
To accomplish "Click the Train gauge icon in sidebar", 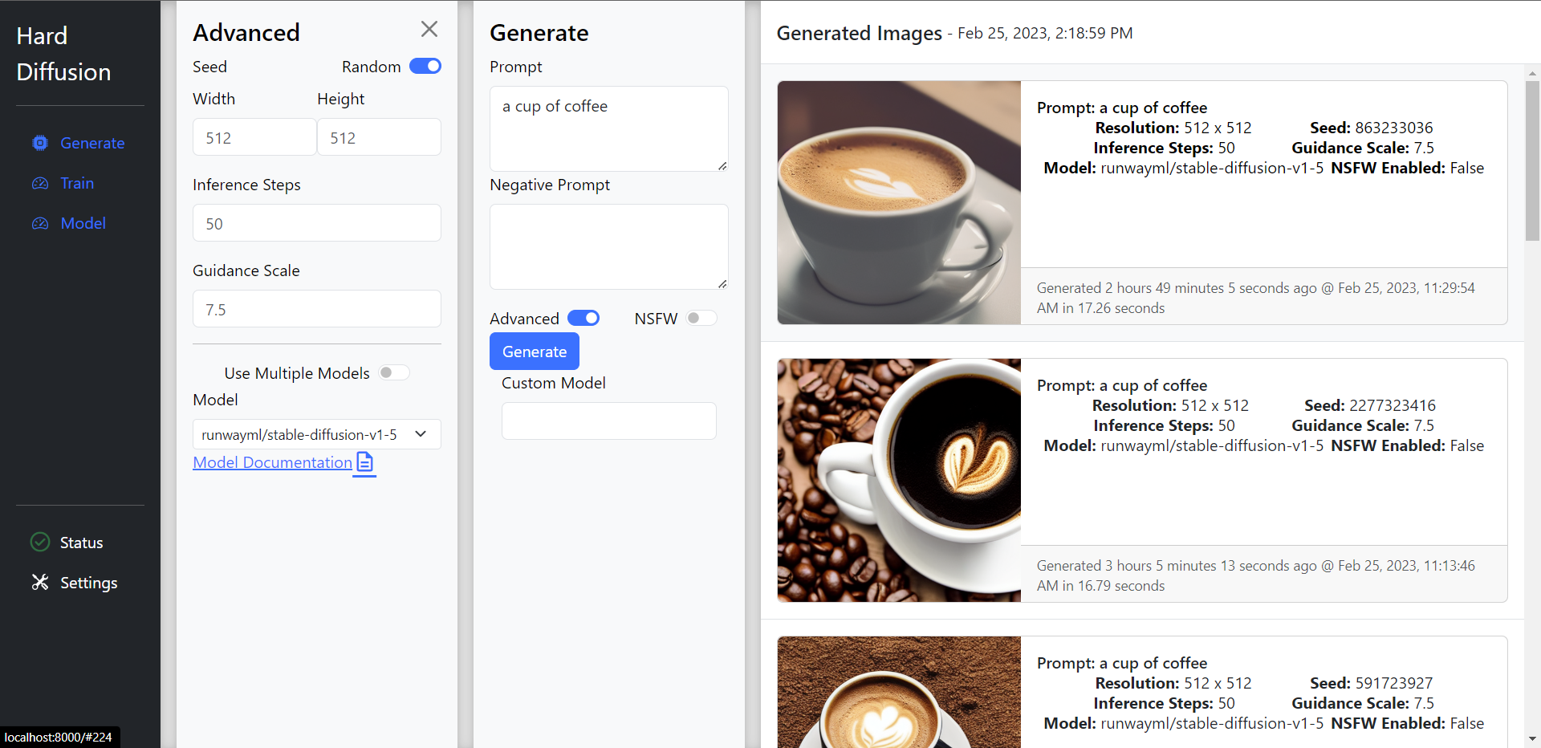I will point(40,183).
